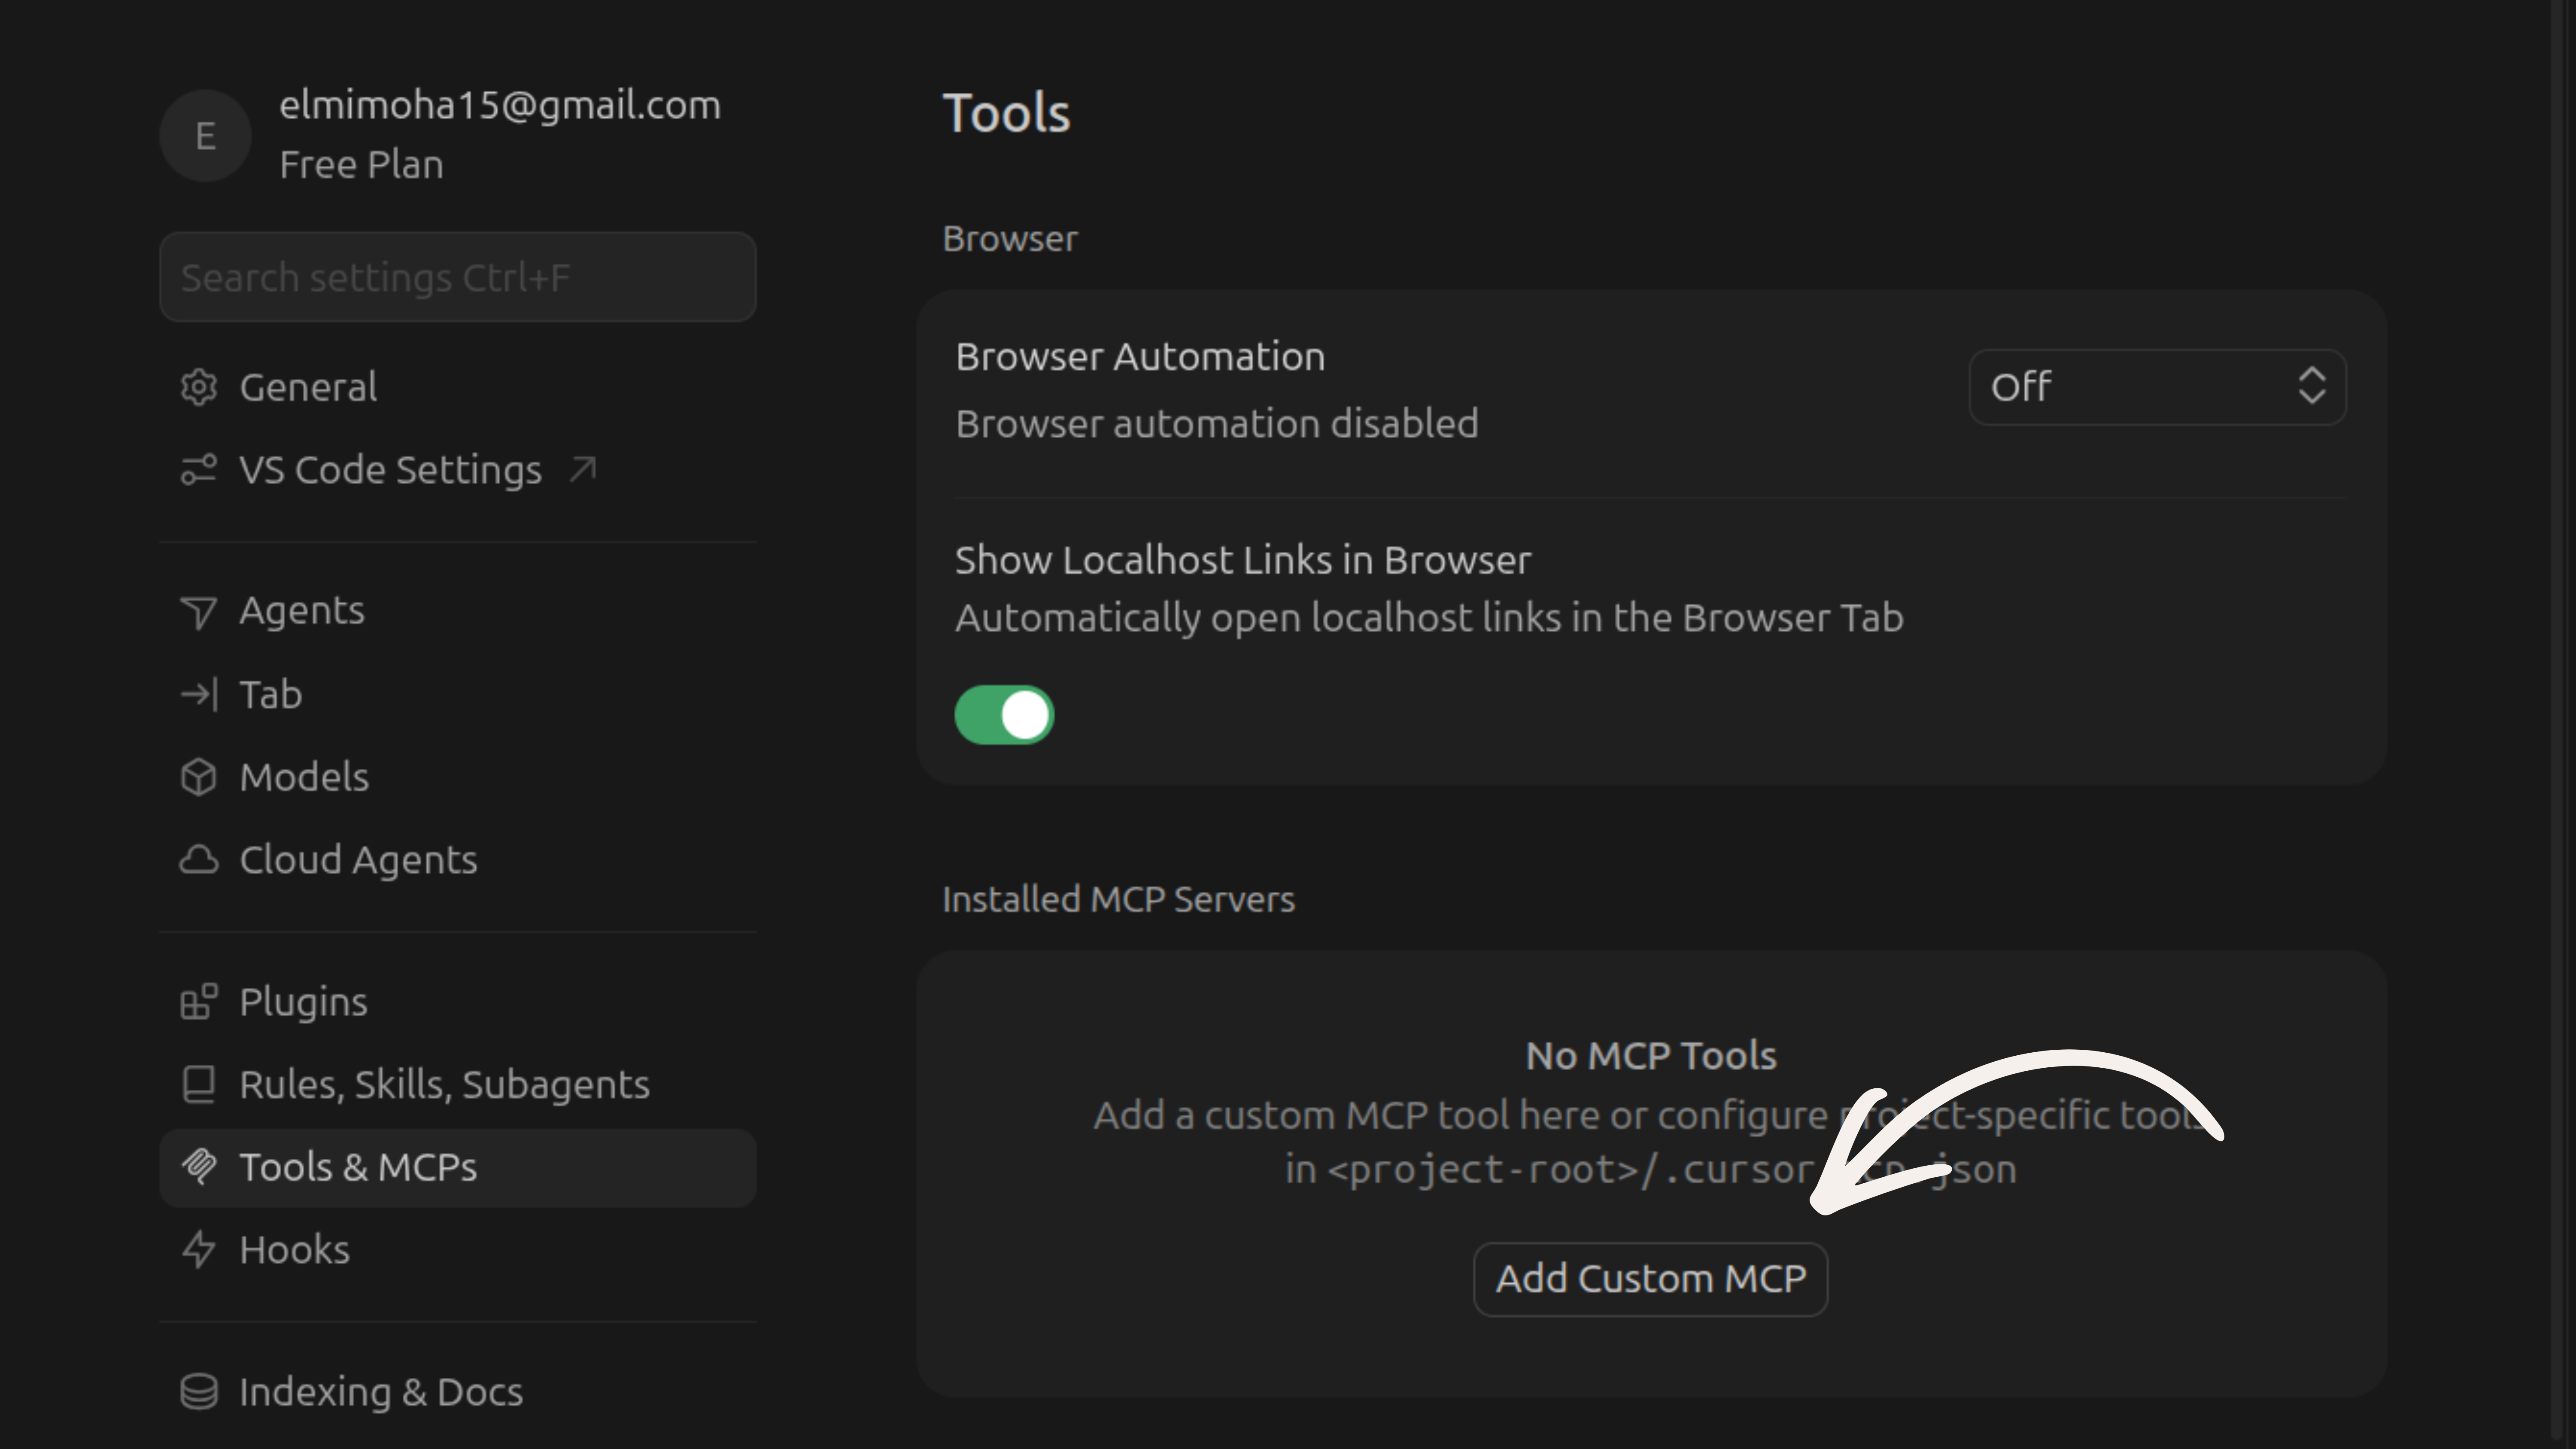Image resolution: width=2576 pixels, height=1449 pixels.
Task: Go to Indexing & Docs settings
Action: coord(458,1392)
